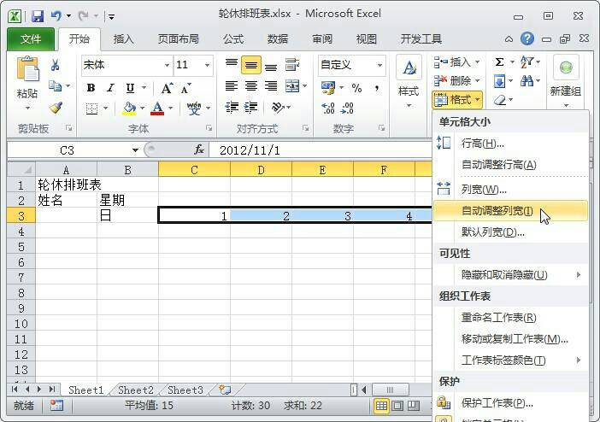Viewport: 600px width, 422px height.
Task: Switch to the 页面布局 ribbon tab
Action: (x=178, y=39)
